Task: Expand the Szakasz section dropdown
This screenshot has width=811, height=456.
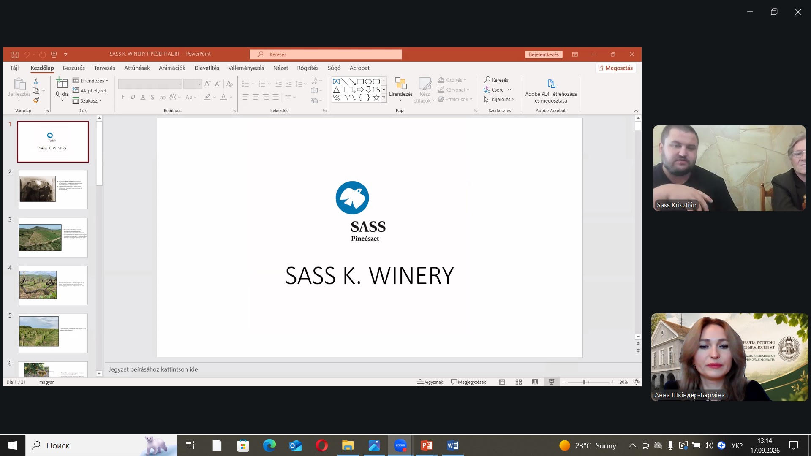Action: (x=87, y=101)
